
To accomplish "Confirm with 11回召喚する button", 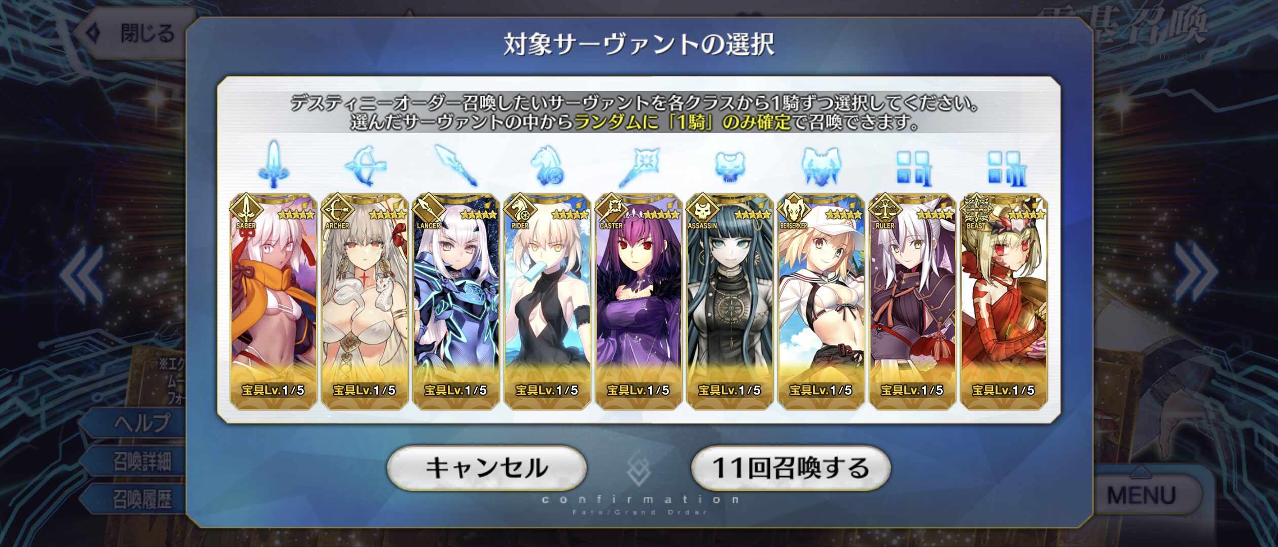I will (791, 468).
